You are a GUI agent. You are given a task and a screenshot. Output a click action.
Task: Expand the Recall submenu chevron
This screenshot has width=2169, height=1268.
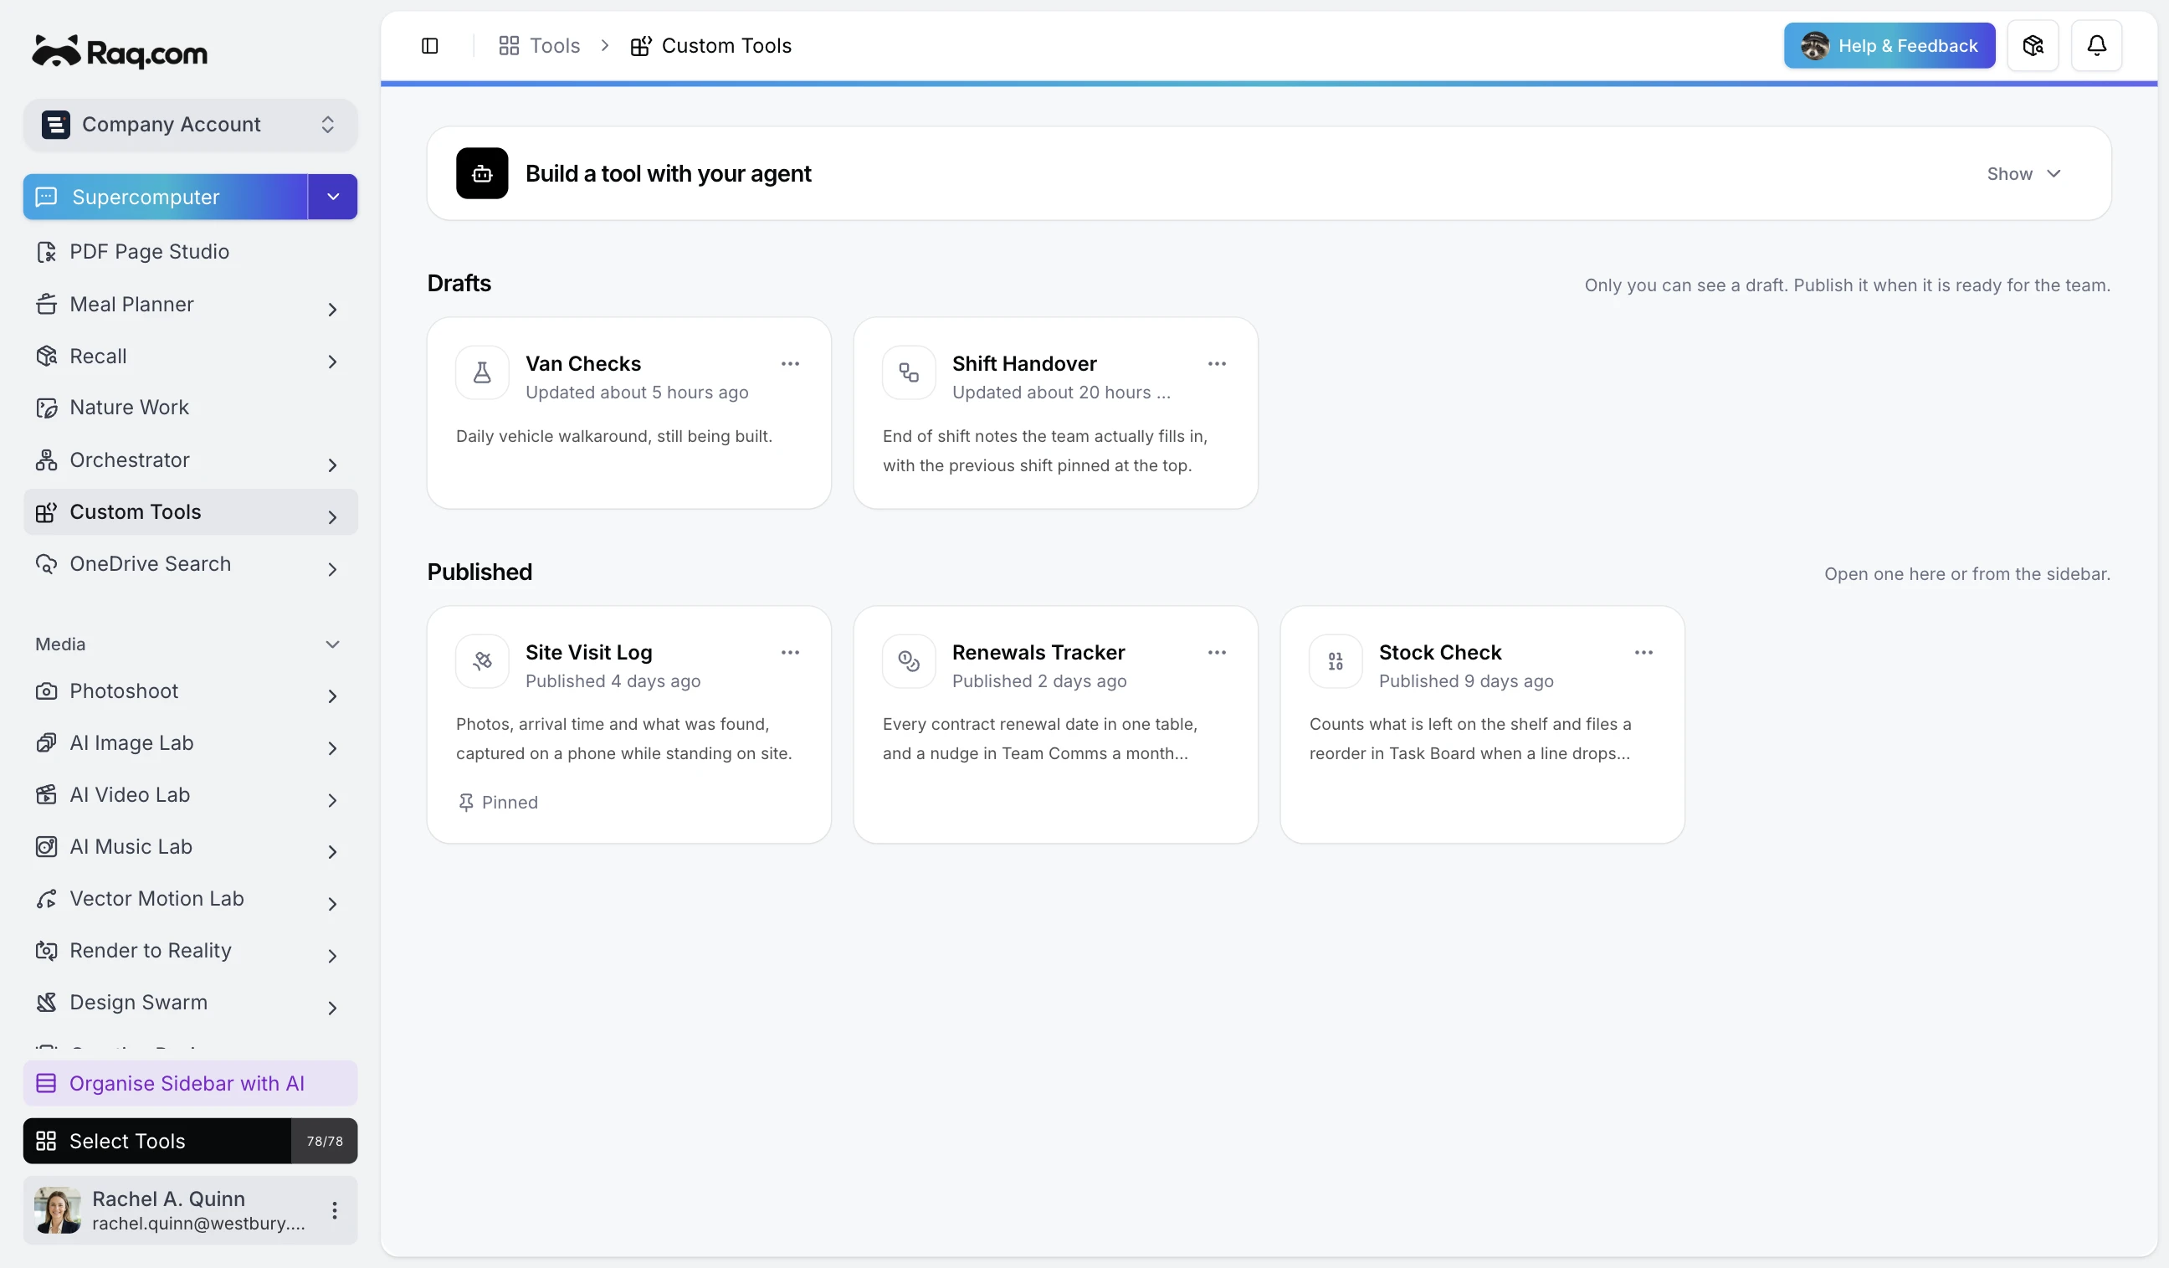pos(332,362)
